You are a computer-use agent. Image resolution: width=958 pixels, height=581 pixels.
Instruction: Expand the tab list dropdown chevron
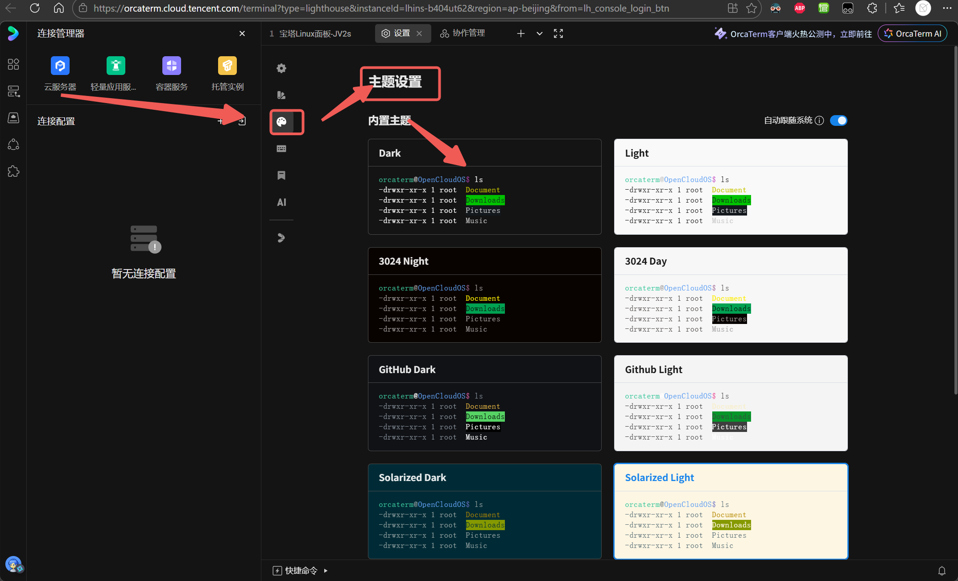pos(540,33)
